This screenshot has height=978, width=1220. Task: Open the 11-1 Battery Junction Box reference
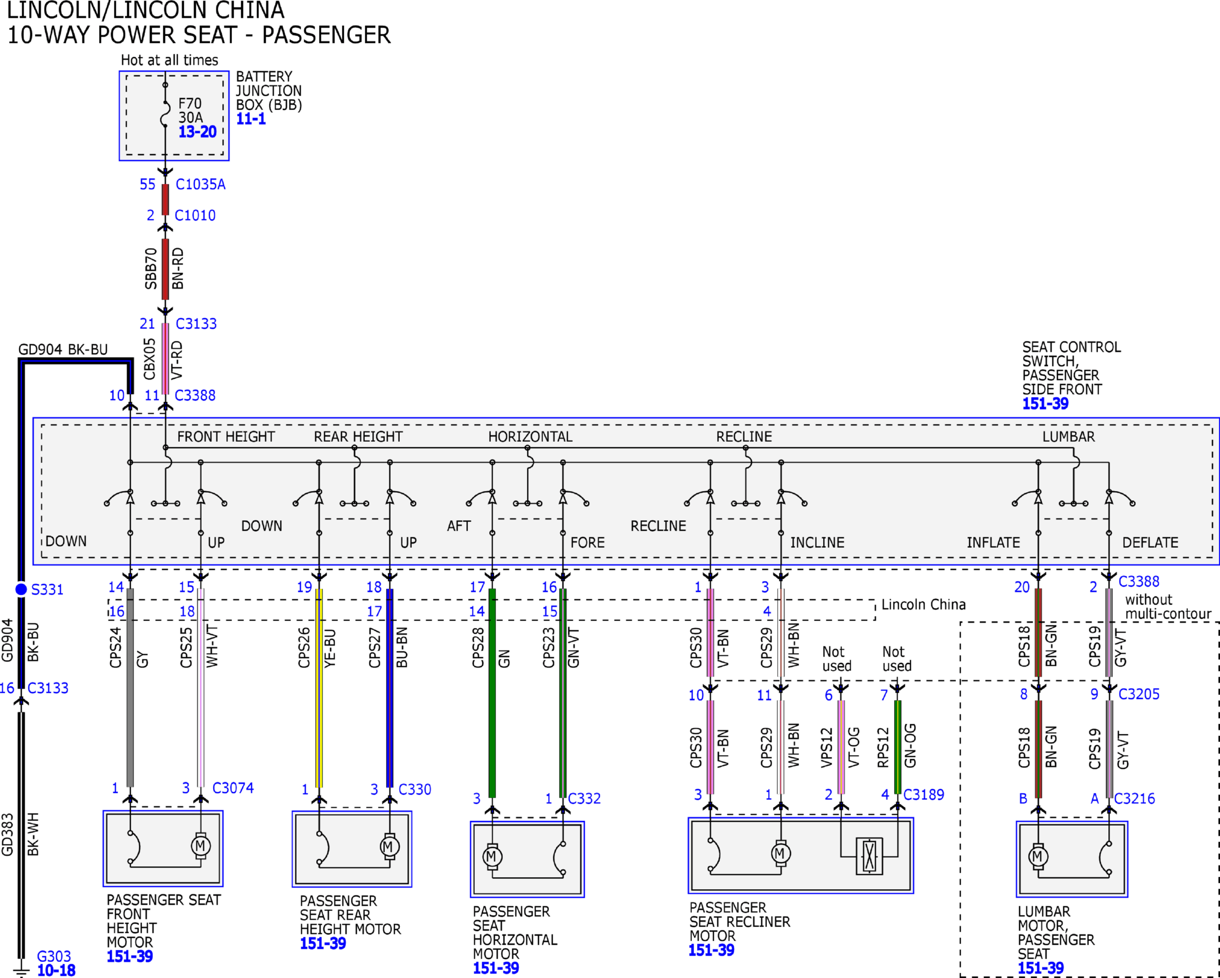click(251, 119)
